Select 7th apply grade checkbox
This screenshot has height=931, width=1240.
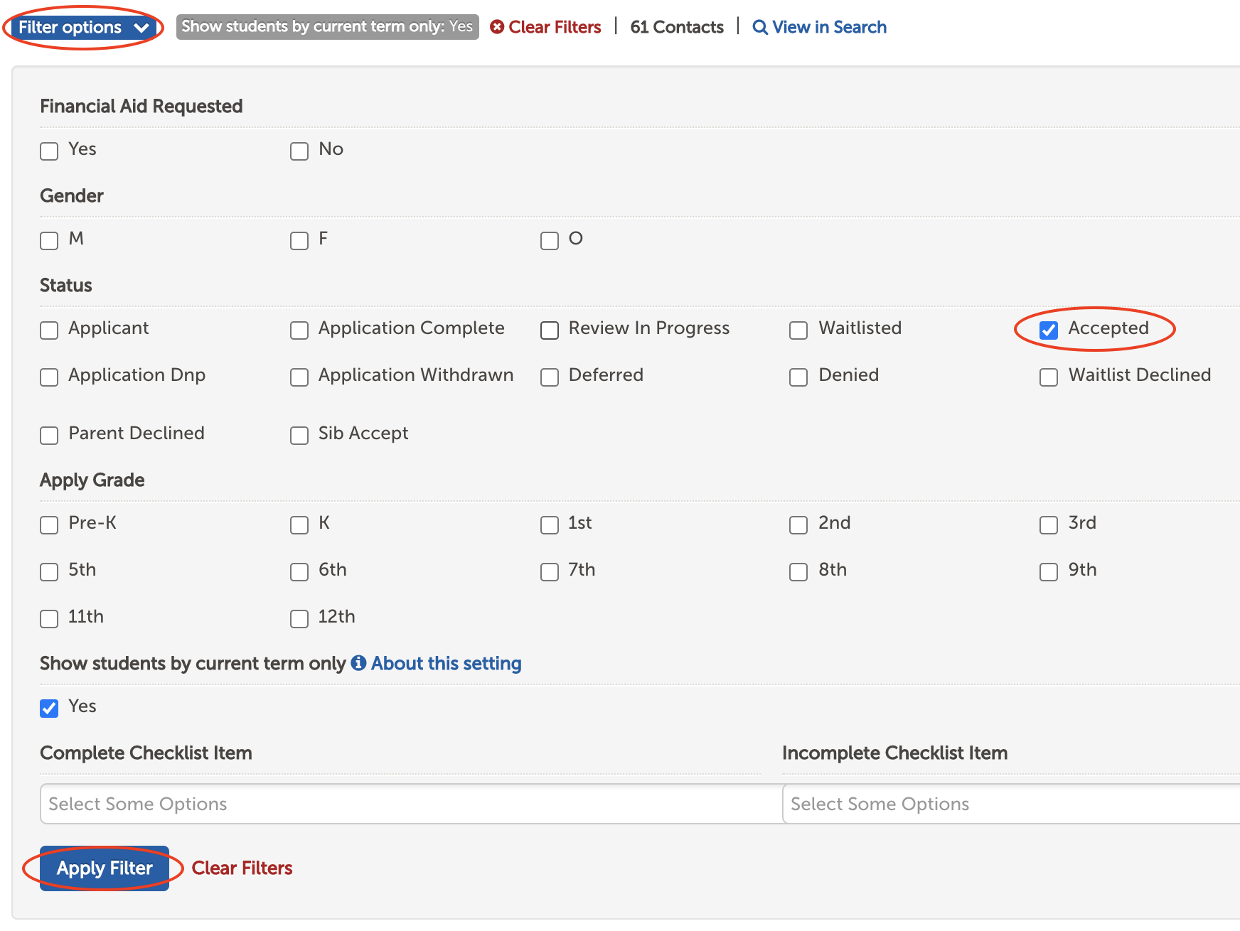(x=550, y=571)
